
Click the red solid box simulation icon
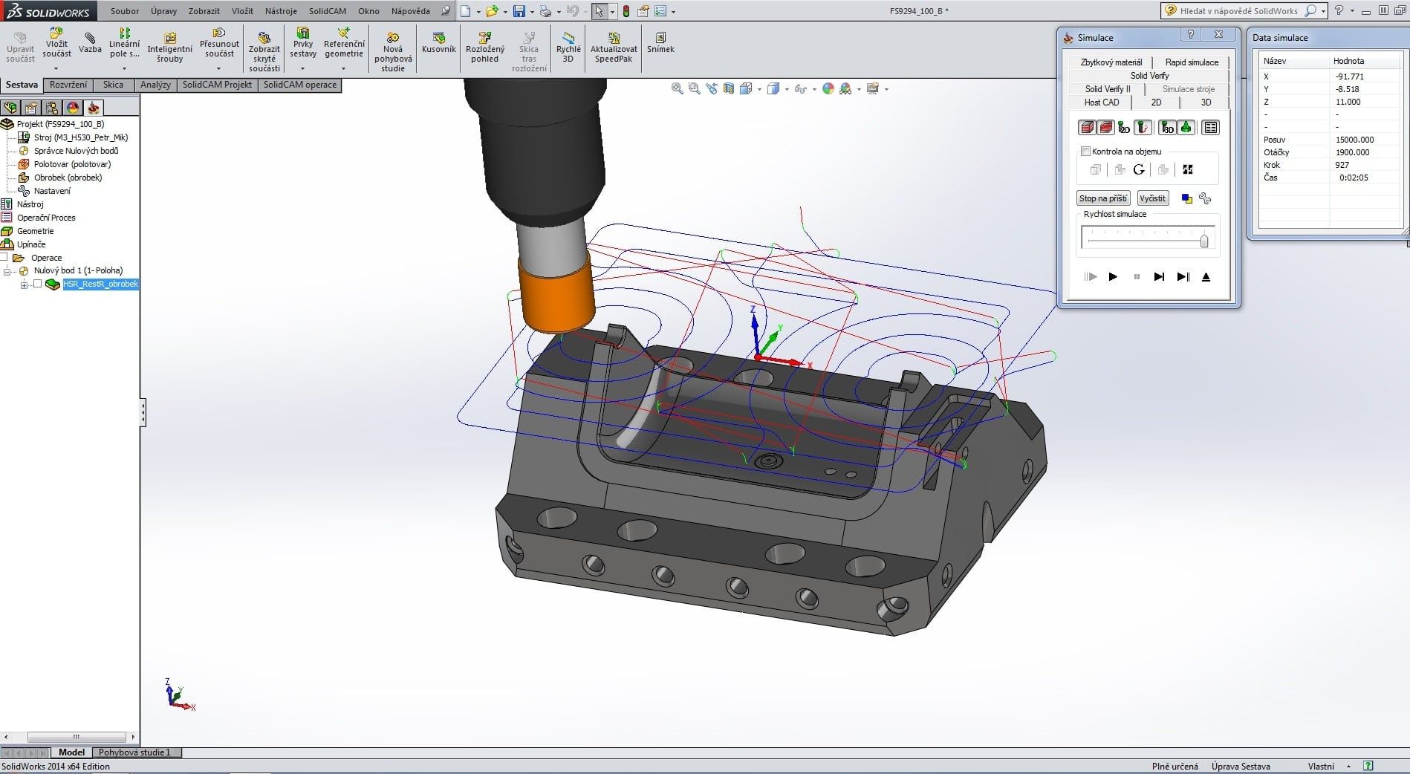(x=1087, y=128)
